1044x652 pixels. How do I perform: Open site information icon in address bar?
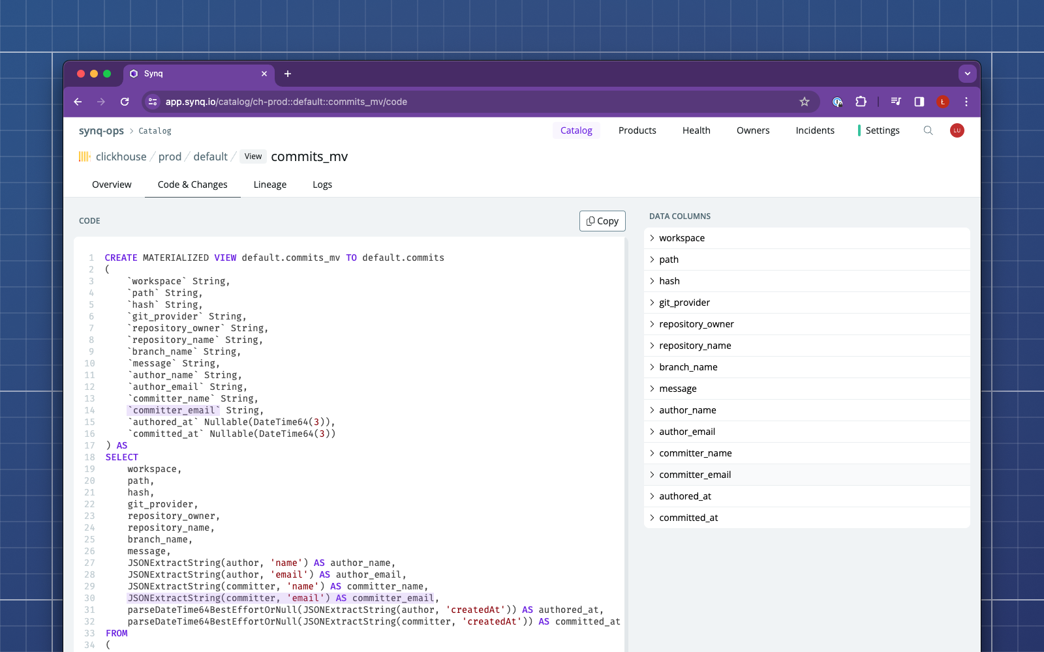(153, 102)
